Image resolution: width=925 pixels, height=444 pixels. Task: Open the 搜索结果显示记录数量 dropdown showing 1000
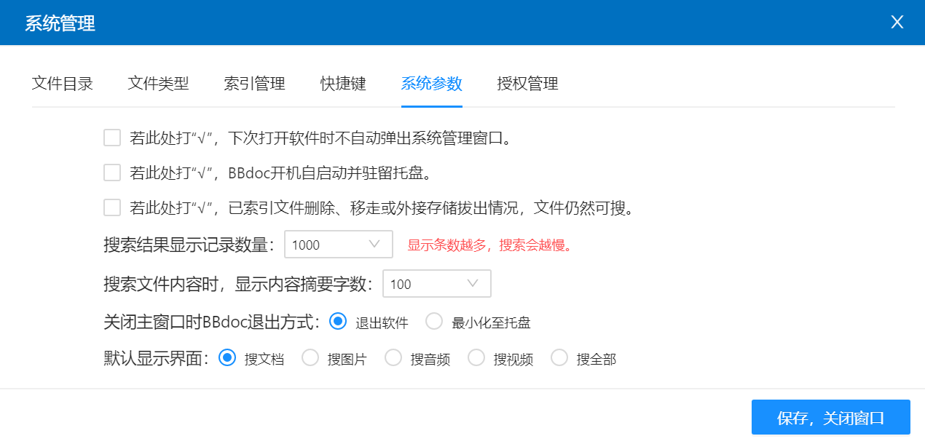[339, 245]
